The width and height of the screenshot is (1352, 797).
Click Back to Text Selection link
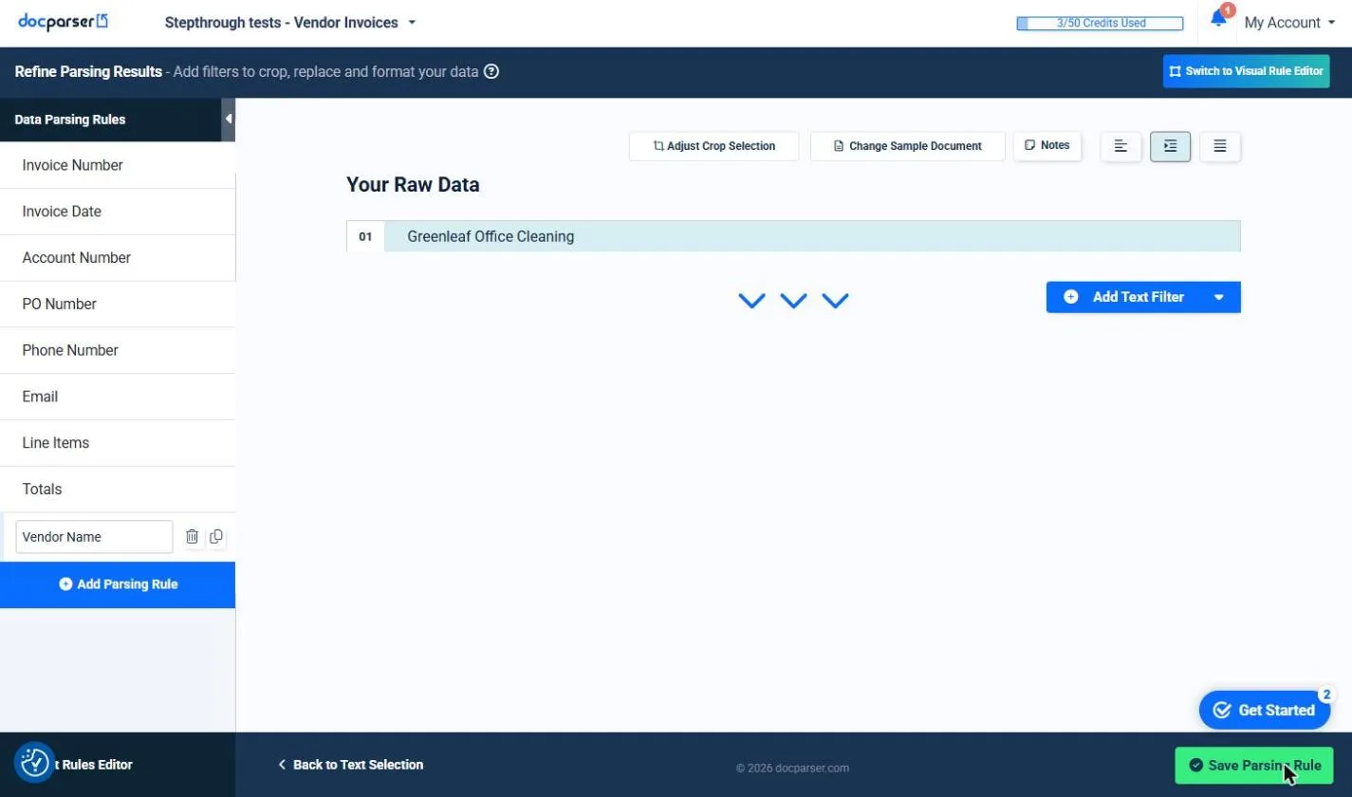[350, 765]
